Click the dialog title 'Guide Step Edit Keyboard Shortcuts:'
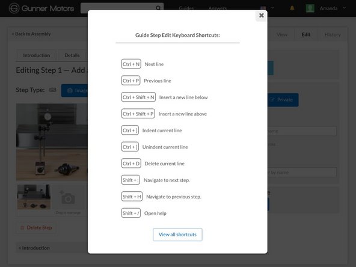 tap(177, 35)
